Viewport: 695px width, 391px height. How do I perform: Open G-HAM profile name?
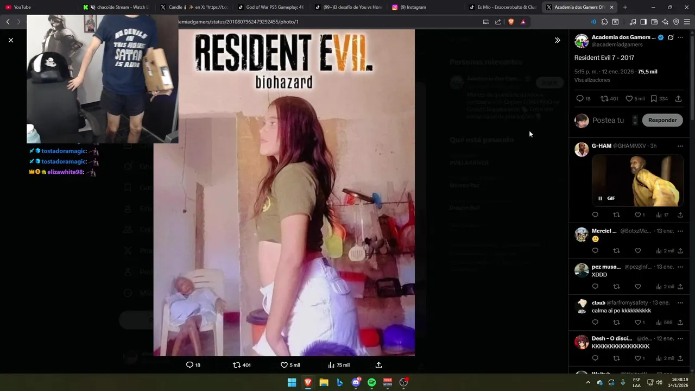602,146
